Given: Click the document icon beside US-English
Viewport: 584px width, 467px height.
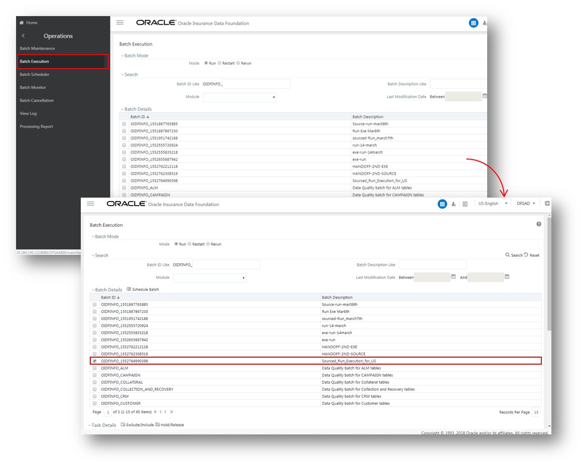Looking at the screenshot, I should coord(465,204).
